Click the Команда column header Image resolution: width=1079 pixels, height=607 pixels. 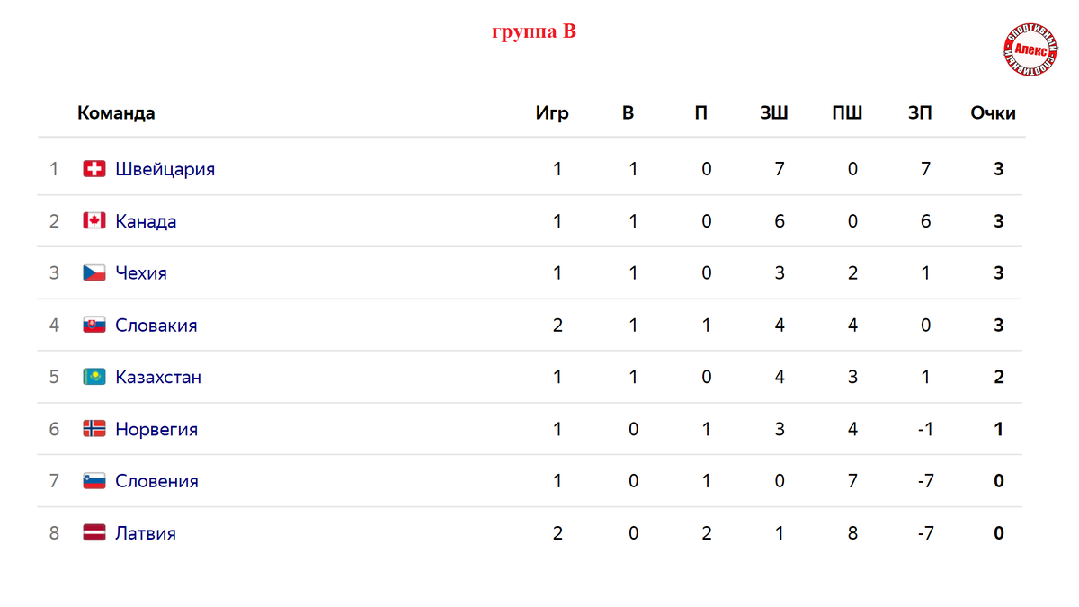[116, 113]
